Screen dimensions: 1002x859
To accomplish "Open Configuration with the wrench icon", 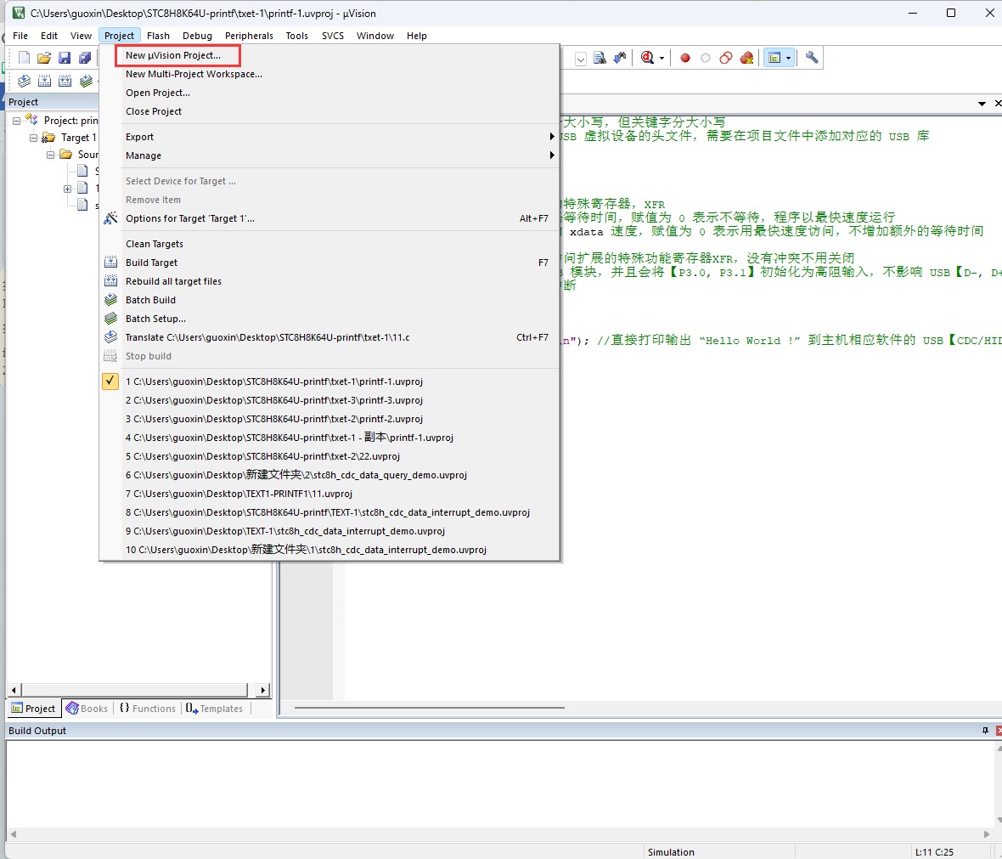I will point(812,59).
